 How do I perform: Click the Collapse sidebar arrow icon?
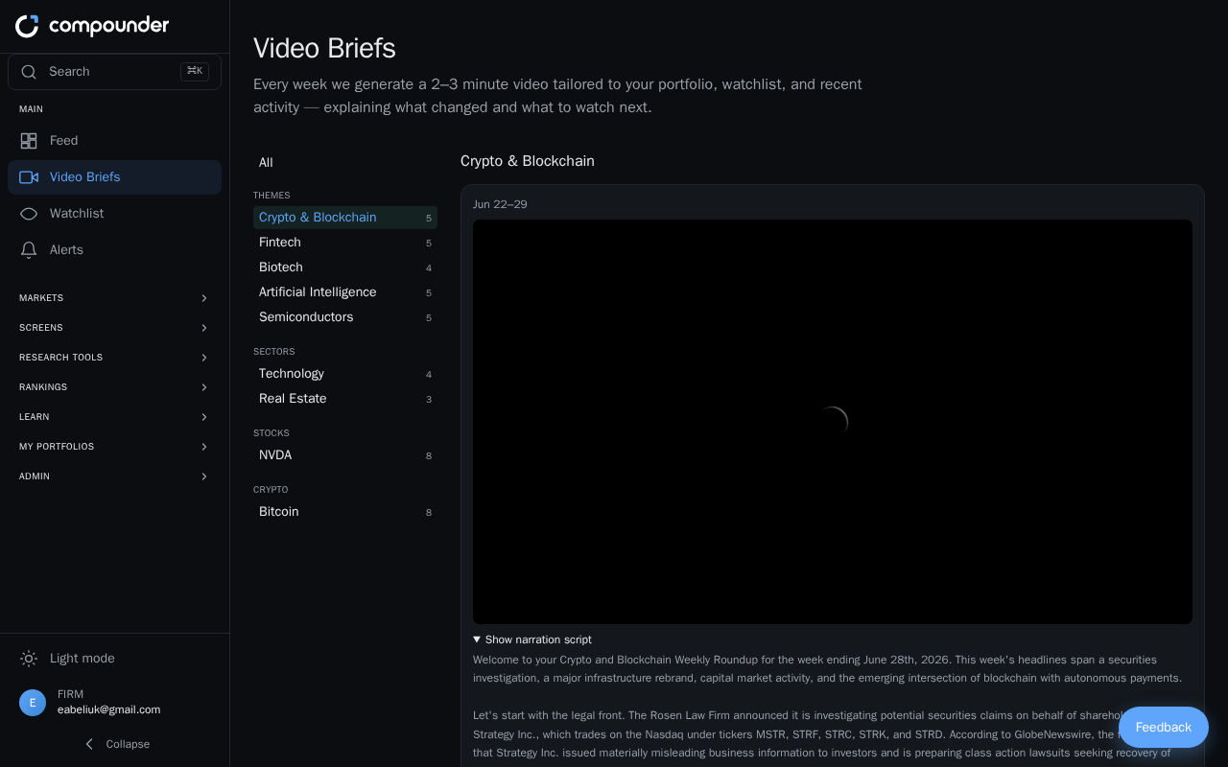click(89, 744)
